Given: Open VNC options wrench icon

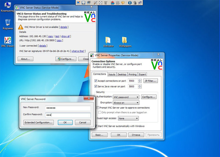Looking at the screenshot, I should 95,3.
